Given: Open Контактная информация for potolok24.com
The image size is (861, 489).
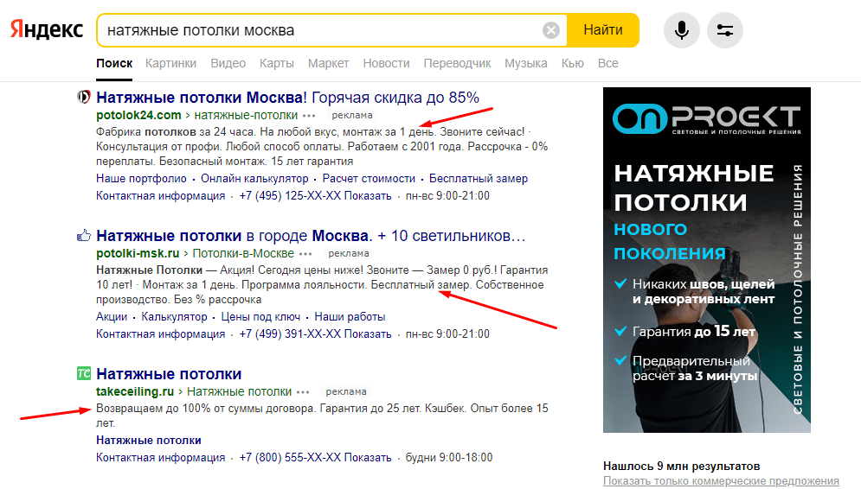Looking at the screenshot, I should (x=160, y=196).
